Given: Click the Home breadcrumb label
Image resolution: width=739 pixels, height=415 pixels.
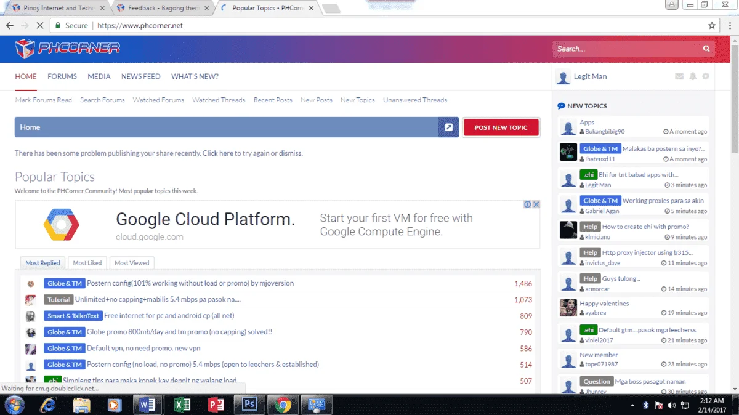Looking at the screenshot, I should click(x=30, y=127).
